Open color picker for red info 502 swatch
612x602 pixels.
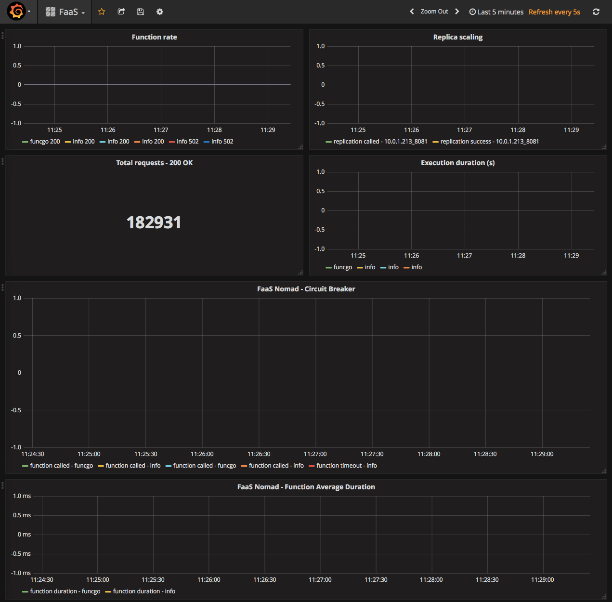coord(172,142)
